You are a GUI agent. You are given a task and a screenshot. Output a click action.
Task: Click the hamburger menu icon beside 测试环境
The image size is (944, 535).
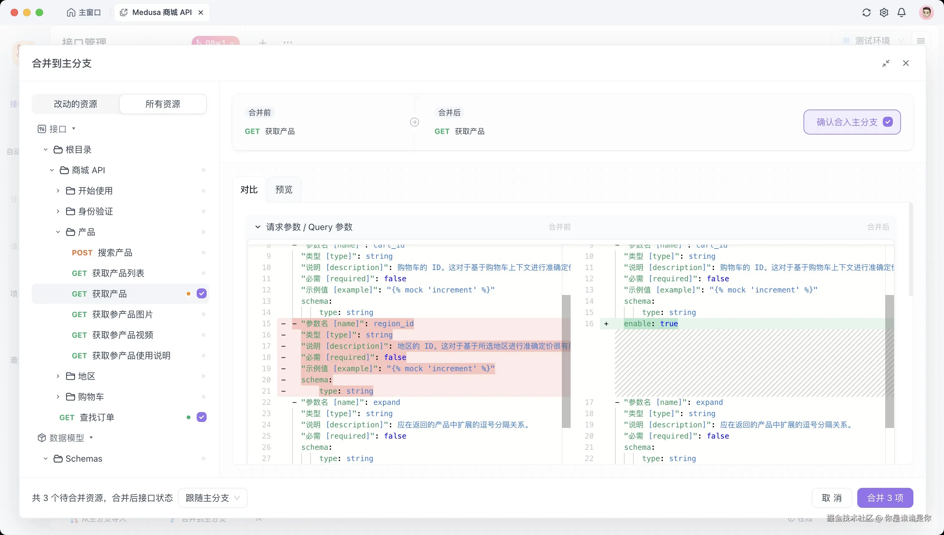921,41
